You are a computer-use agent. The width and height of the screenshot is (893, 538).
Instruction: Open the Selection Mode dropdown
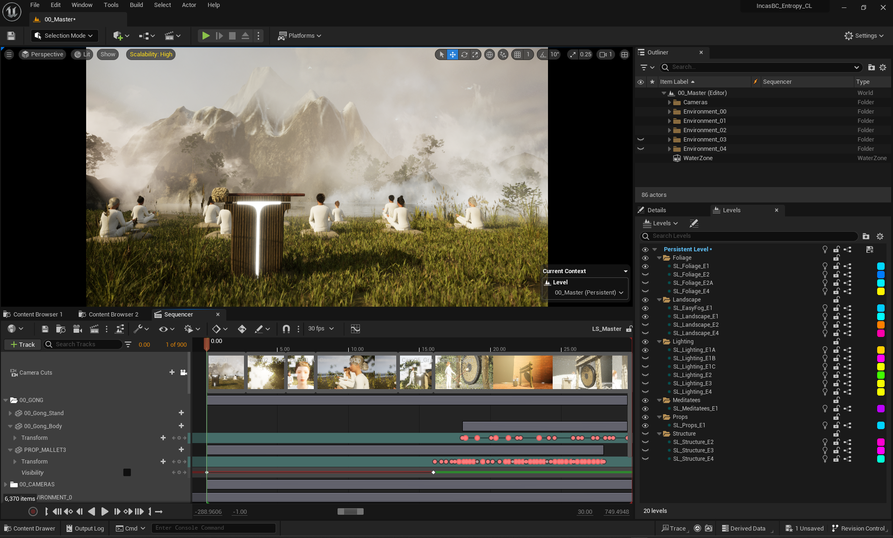64,36
